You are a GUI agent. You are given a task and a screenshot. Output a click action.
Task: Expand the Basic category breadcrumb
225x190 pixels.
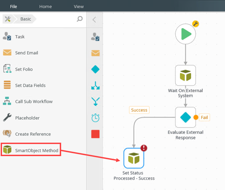(x=25, y=19)
